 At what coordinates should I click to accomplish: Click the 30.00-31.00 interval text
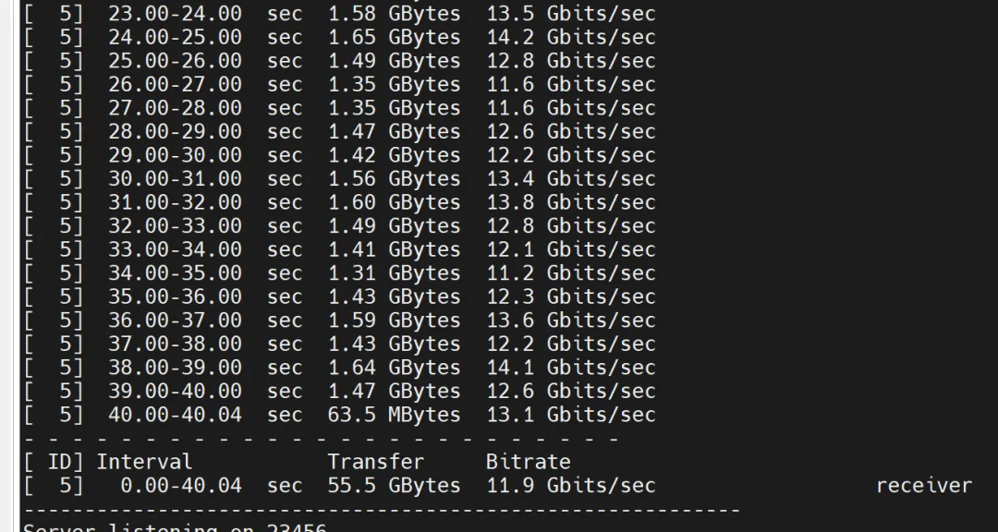pos(175,179)
